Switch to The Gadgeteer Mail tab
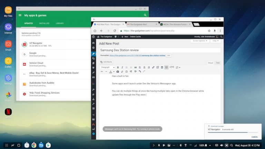 pos(141,24)
